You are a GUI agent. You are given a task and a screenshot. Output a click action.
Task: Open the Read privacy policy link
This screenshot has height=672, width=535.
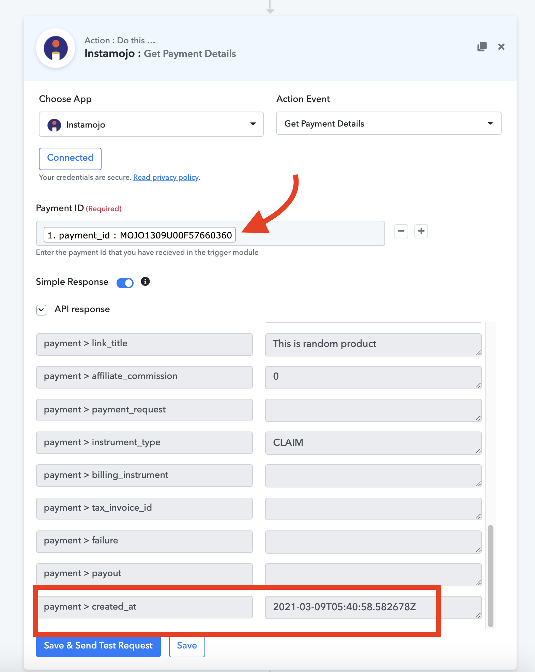coord(166,177)
